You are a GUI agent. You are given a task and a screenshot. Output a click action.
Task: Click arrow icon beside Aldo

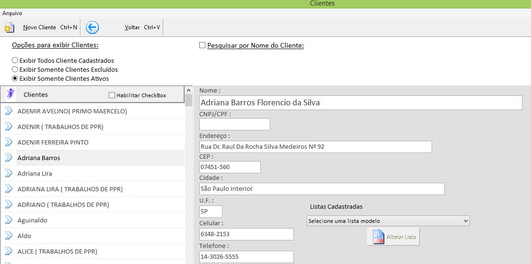pyautogui.click(x=9, y=236)
